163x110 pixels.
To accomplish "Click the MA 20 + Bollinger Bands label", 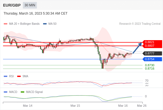I will (24, 24).
